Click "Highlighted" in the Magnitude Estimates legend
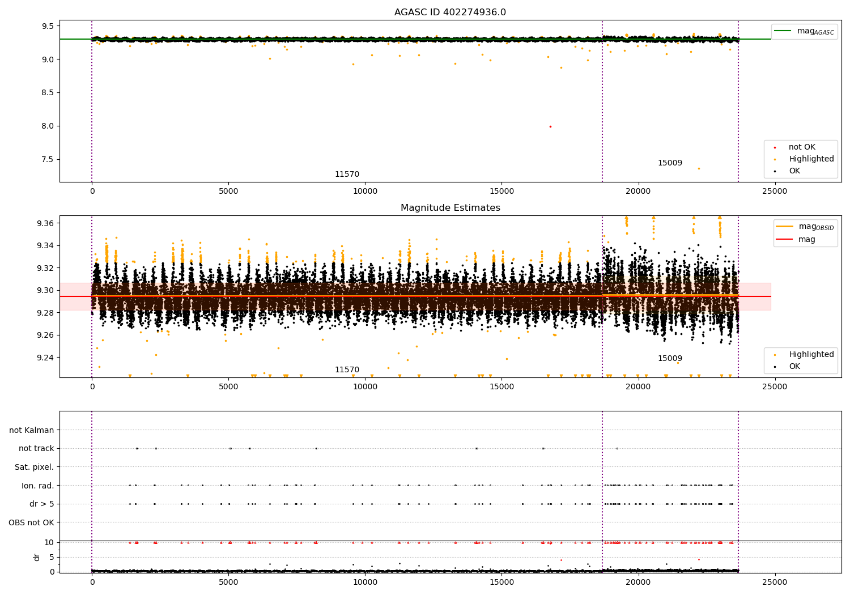This screenshot has width=850, height=595. [x=811, y=355]
